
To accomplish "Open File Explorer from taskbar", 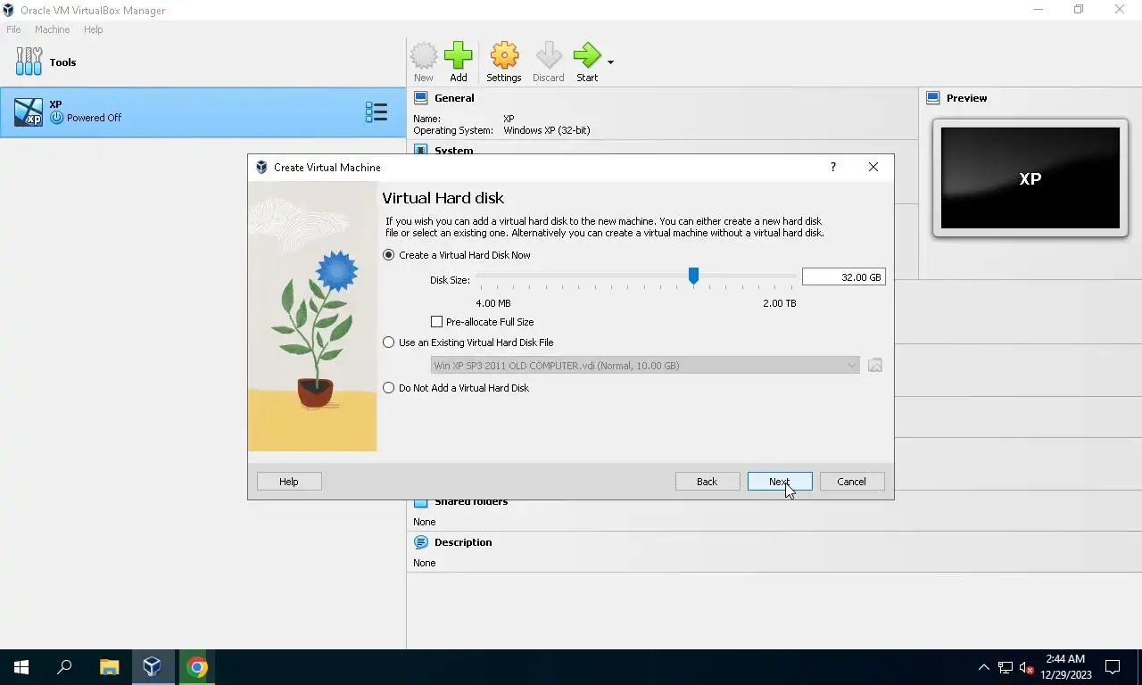I will coord(109,667).
